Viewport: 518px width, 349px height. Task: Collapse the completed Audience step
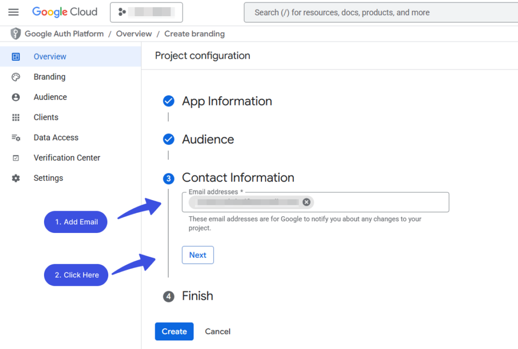tap(207, 139)
